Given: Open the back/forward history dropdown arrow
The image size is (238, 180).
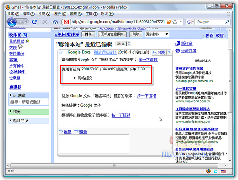Looking at the screenshot, I should click(26, 22).
